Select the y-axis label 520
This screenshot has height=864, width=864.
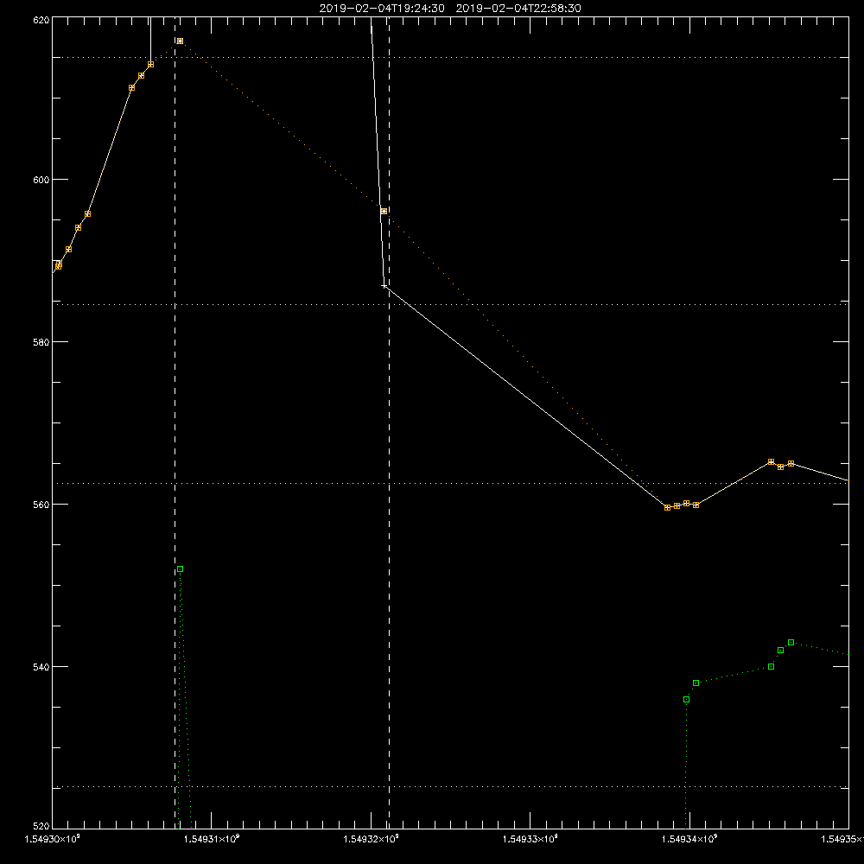[41, 826]
